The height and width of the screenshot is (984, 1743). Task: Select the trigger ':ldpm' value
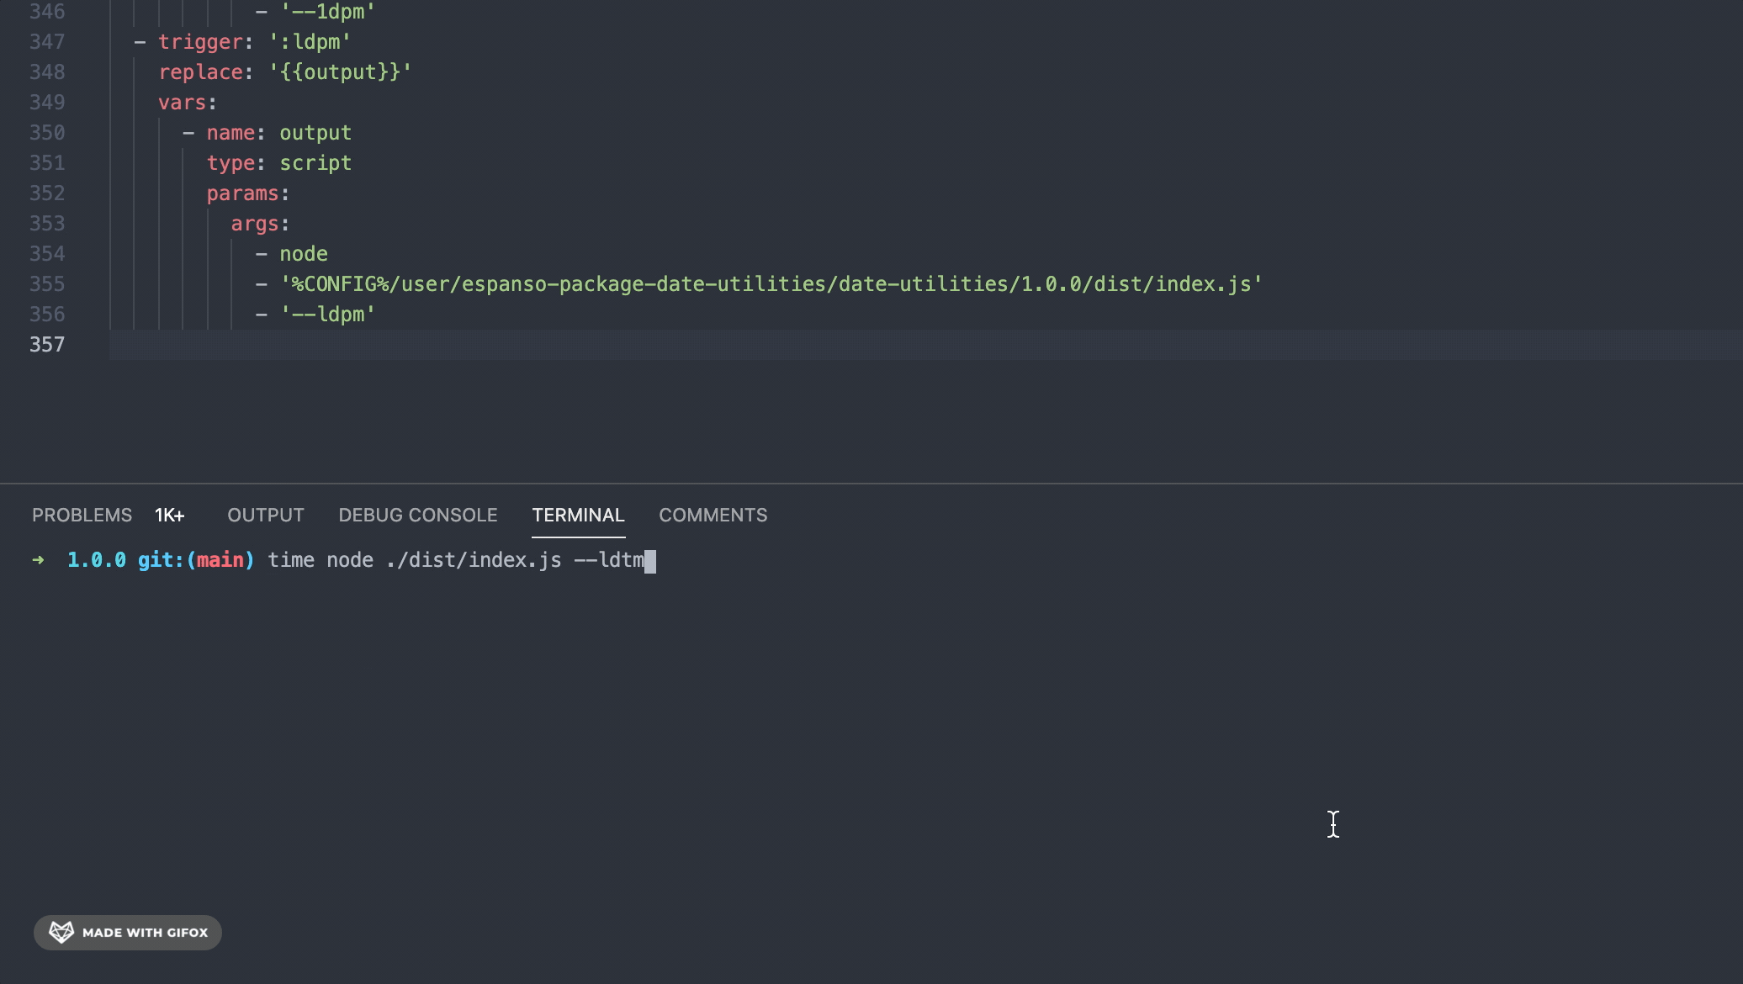click(x=309, y=41)
